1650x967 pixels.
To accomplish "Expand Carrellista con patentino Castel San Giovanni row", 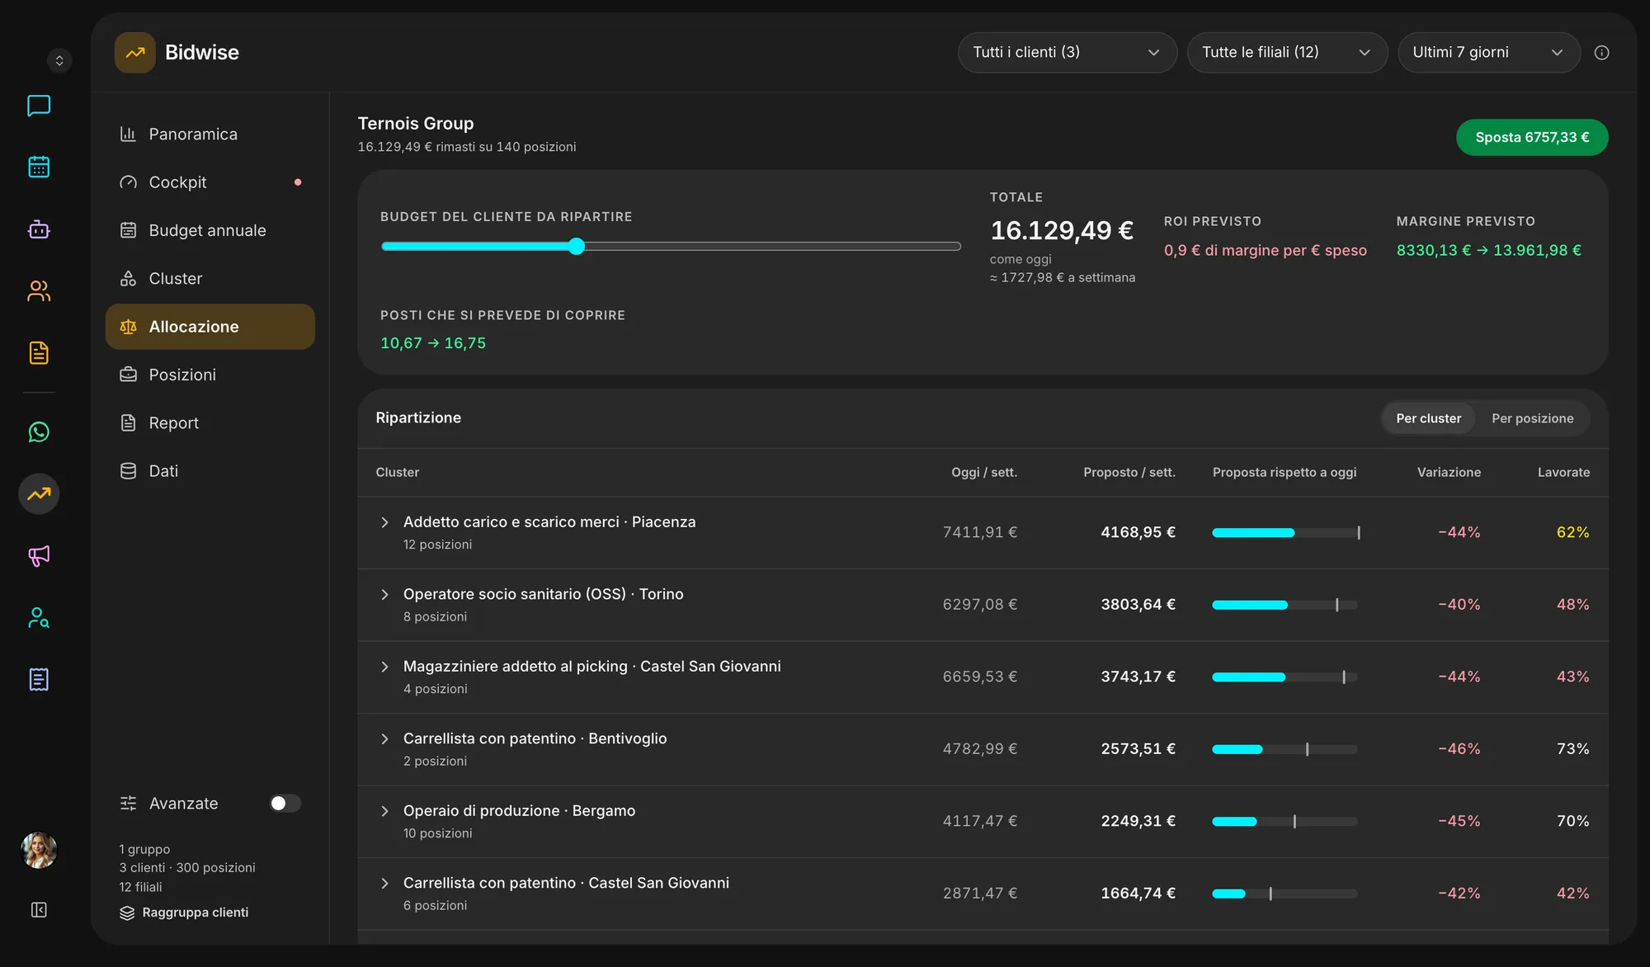I will pos(384,883).
